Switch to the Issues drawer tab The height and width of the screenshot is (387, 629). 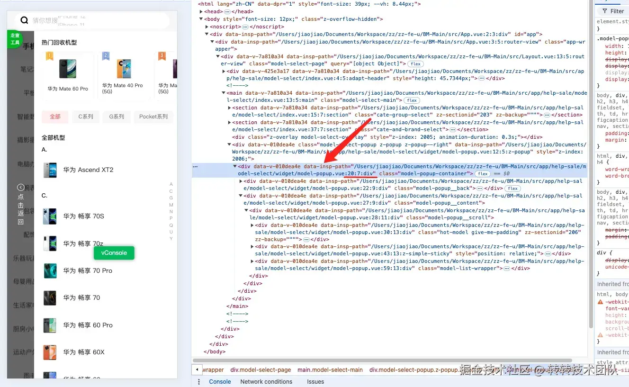pyautogui.click(x=315, y=382)
